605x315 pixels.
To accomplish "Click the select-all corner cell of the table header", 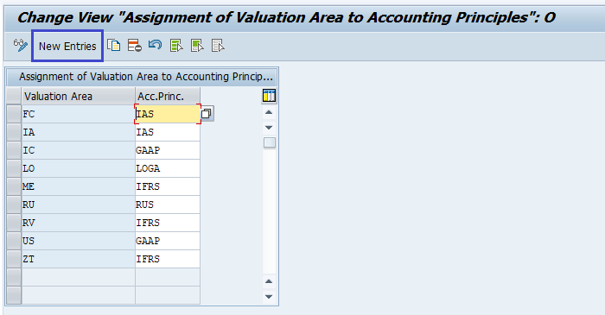I will pos(14,96).
